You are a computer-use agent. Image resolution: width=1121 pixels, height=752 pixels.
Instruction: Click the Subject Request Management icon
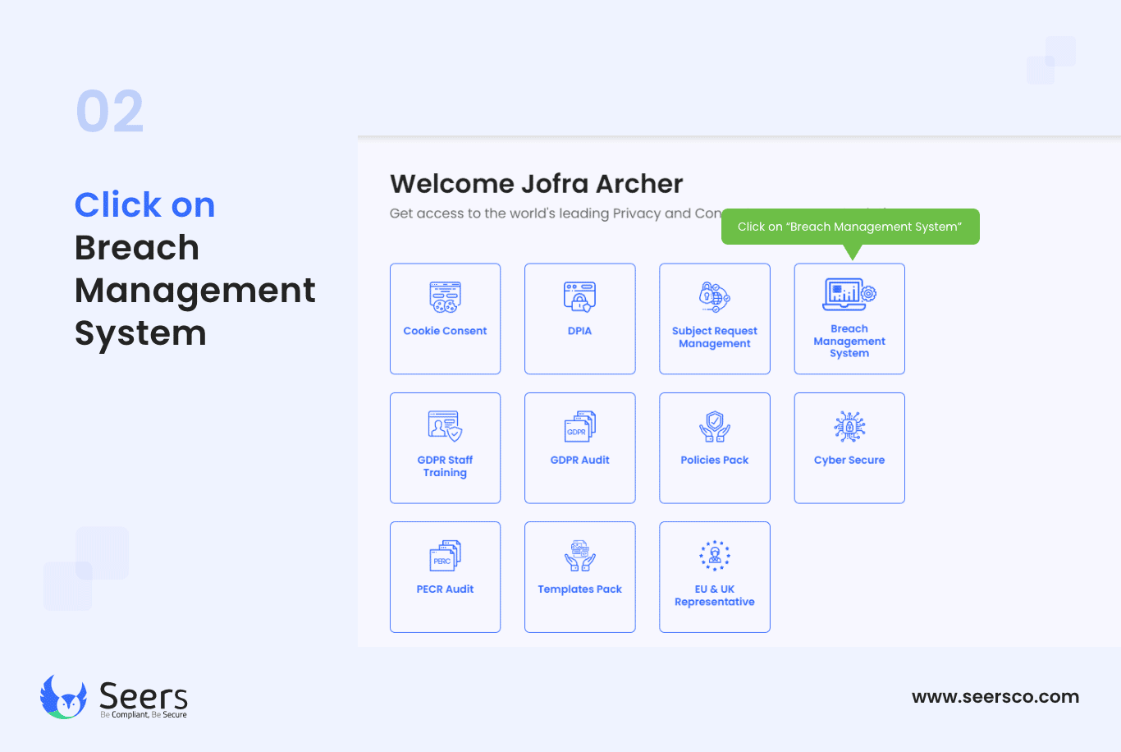(x=714, y=297)
